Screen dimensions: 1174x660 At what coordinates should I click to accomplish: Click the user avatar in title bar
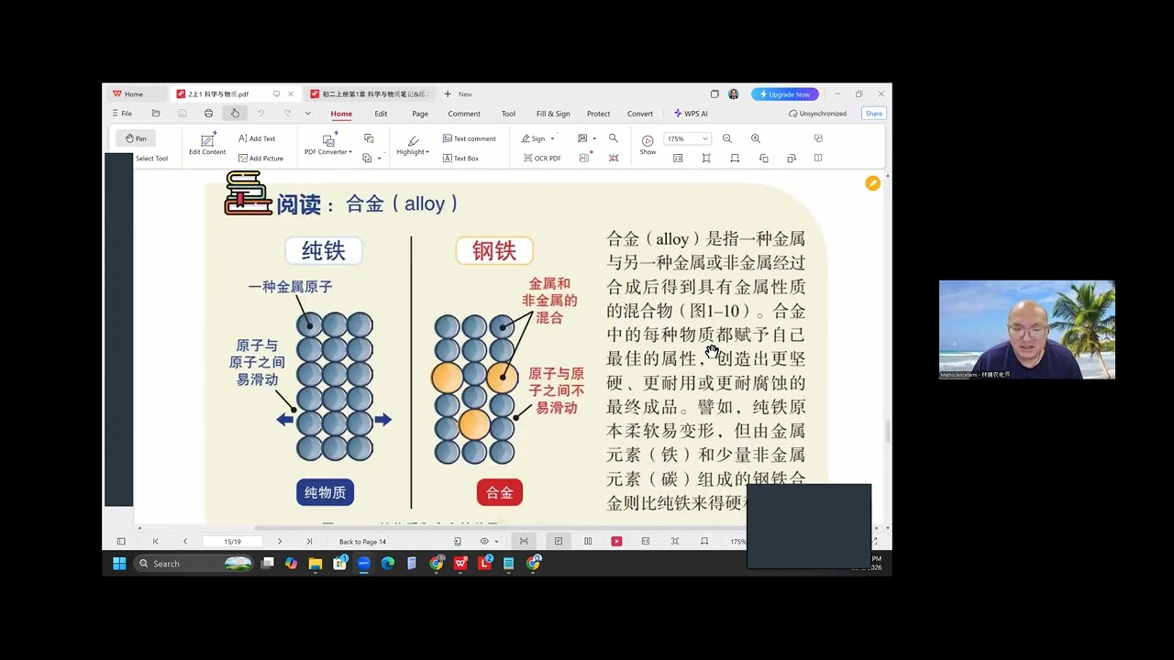click(734, 94)
